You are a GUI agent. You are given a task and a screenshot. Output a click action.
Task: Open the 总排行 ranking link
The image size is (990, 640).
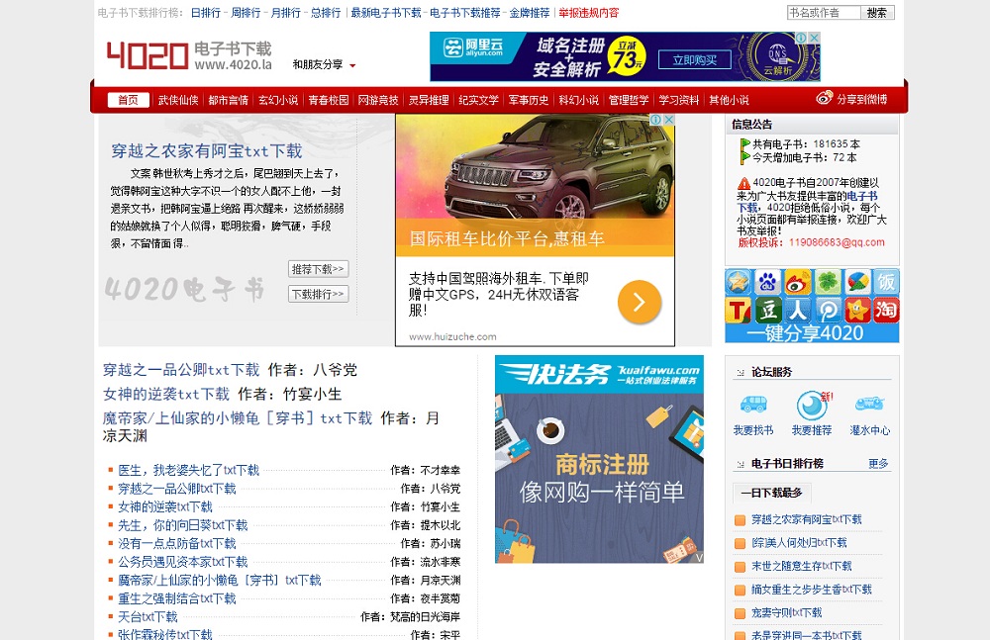pyautogui.click(x=326, y=13)
